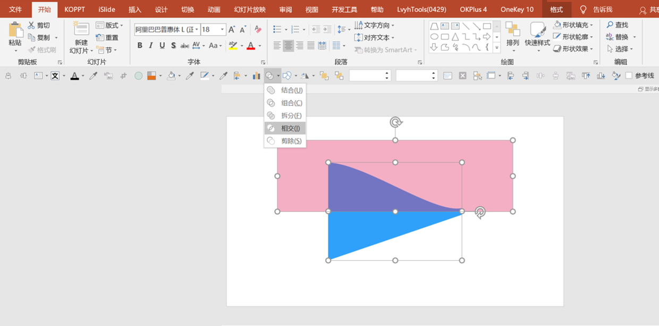
Task: Open the line spacing dropdown
Action: [x=343, y=30]
